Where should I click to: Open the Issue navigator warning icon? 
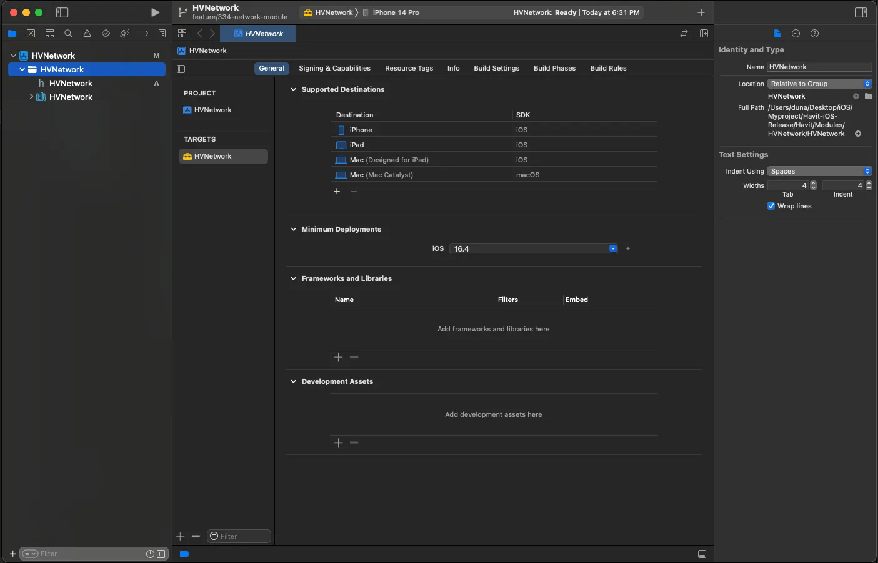87,34
